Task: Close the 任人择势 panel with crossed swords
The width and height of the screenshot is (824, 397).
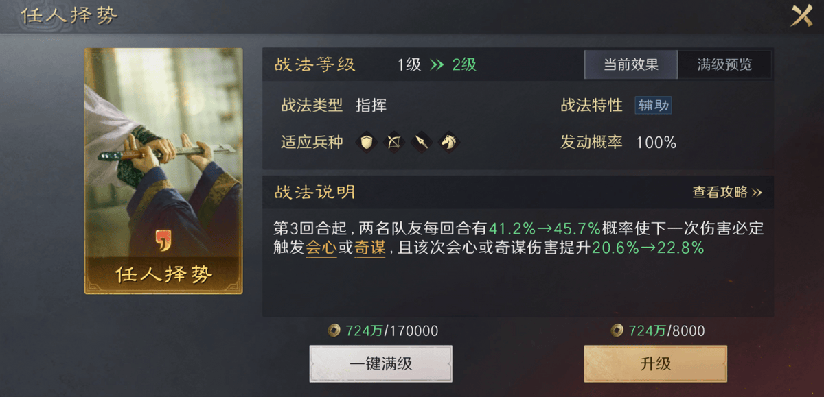Action: tap(801, 15)
